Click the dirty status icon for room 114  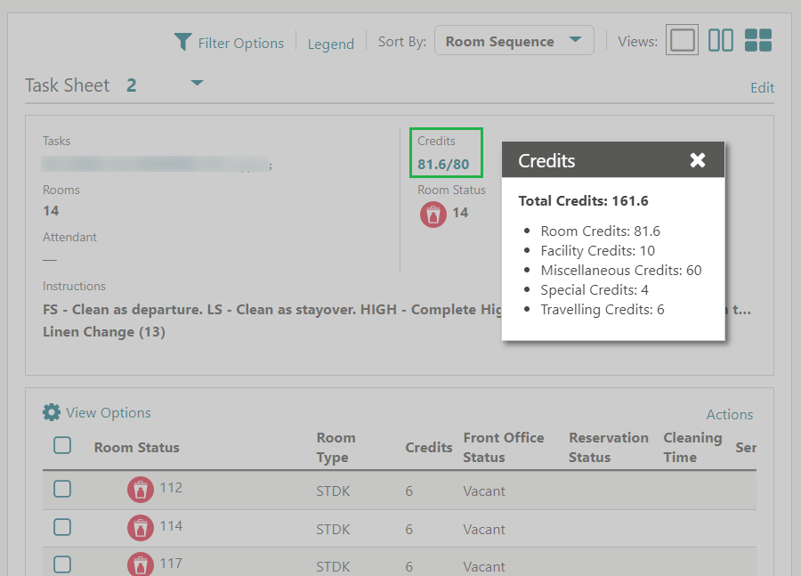(141, 528)
